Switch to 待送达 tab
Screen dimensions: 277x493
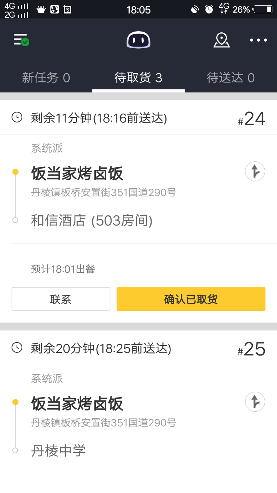230,78
